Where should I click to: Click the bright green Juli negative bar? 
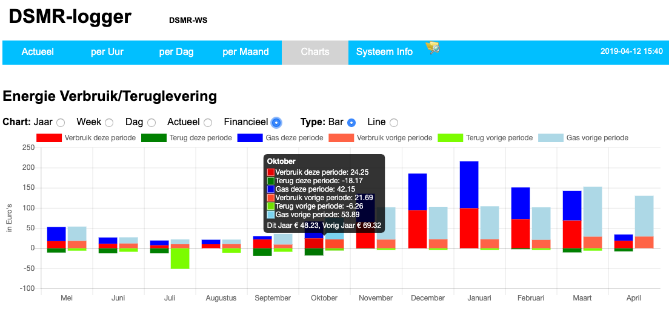coord(179,258)
